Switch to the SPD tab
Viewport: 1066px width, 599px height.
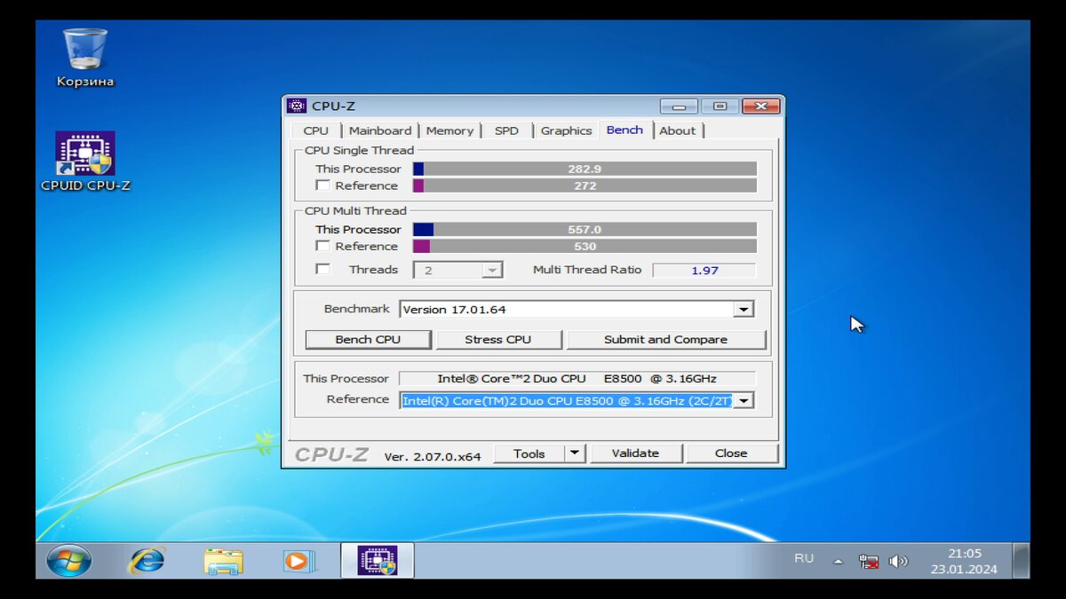point(506,130)
